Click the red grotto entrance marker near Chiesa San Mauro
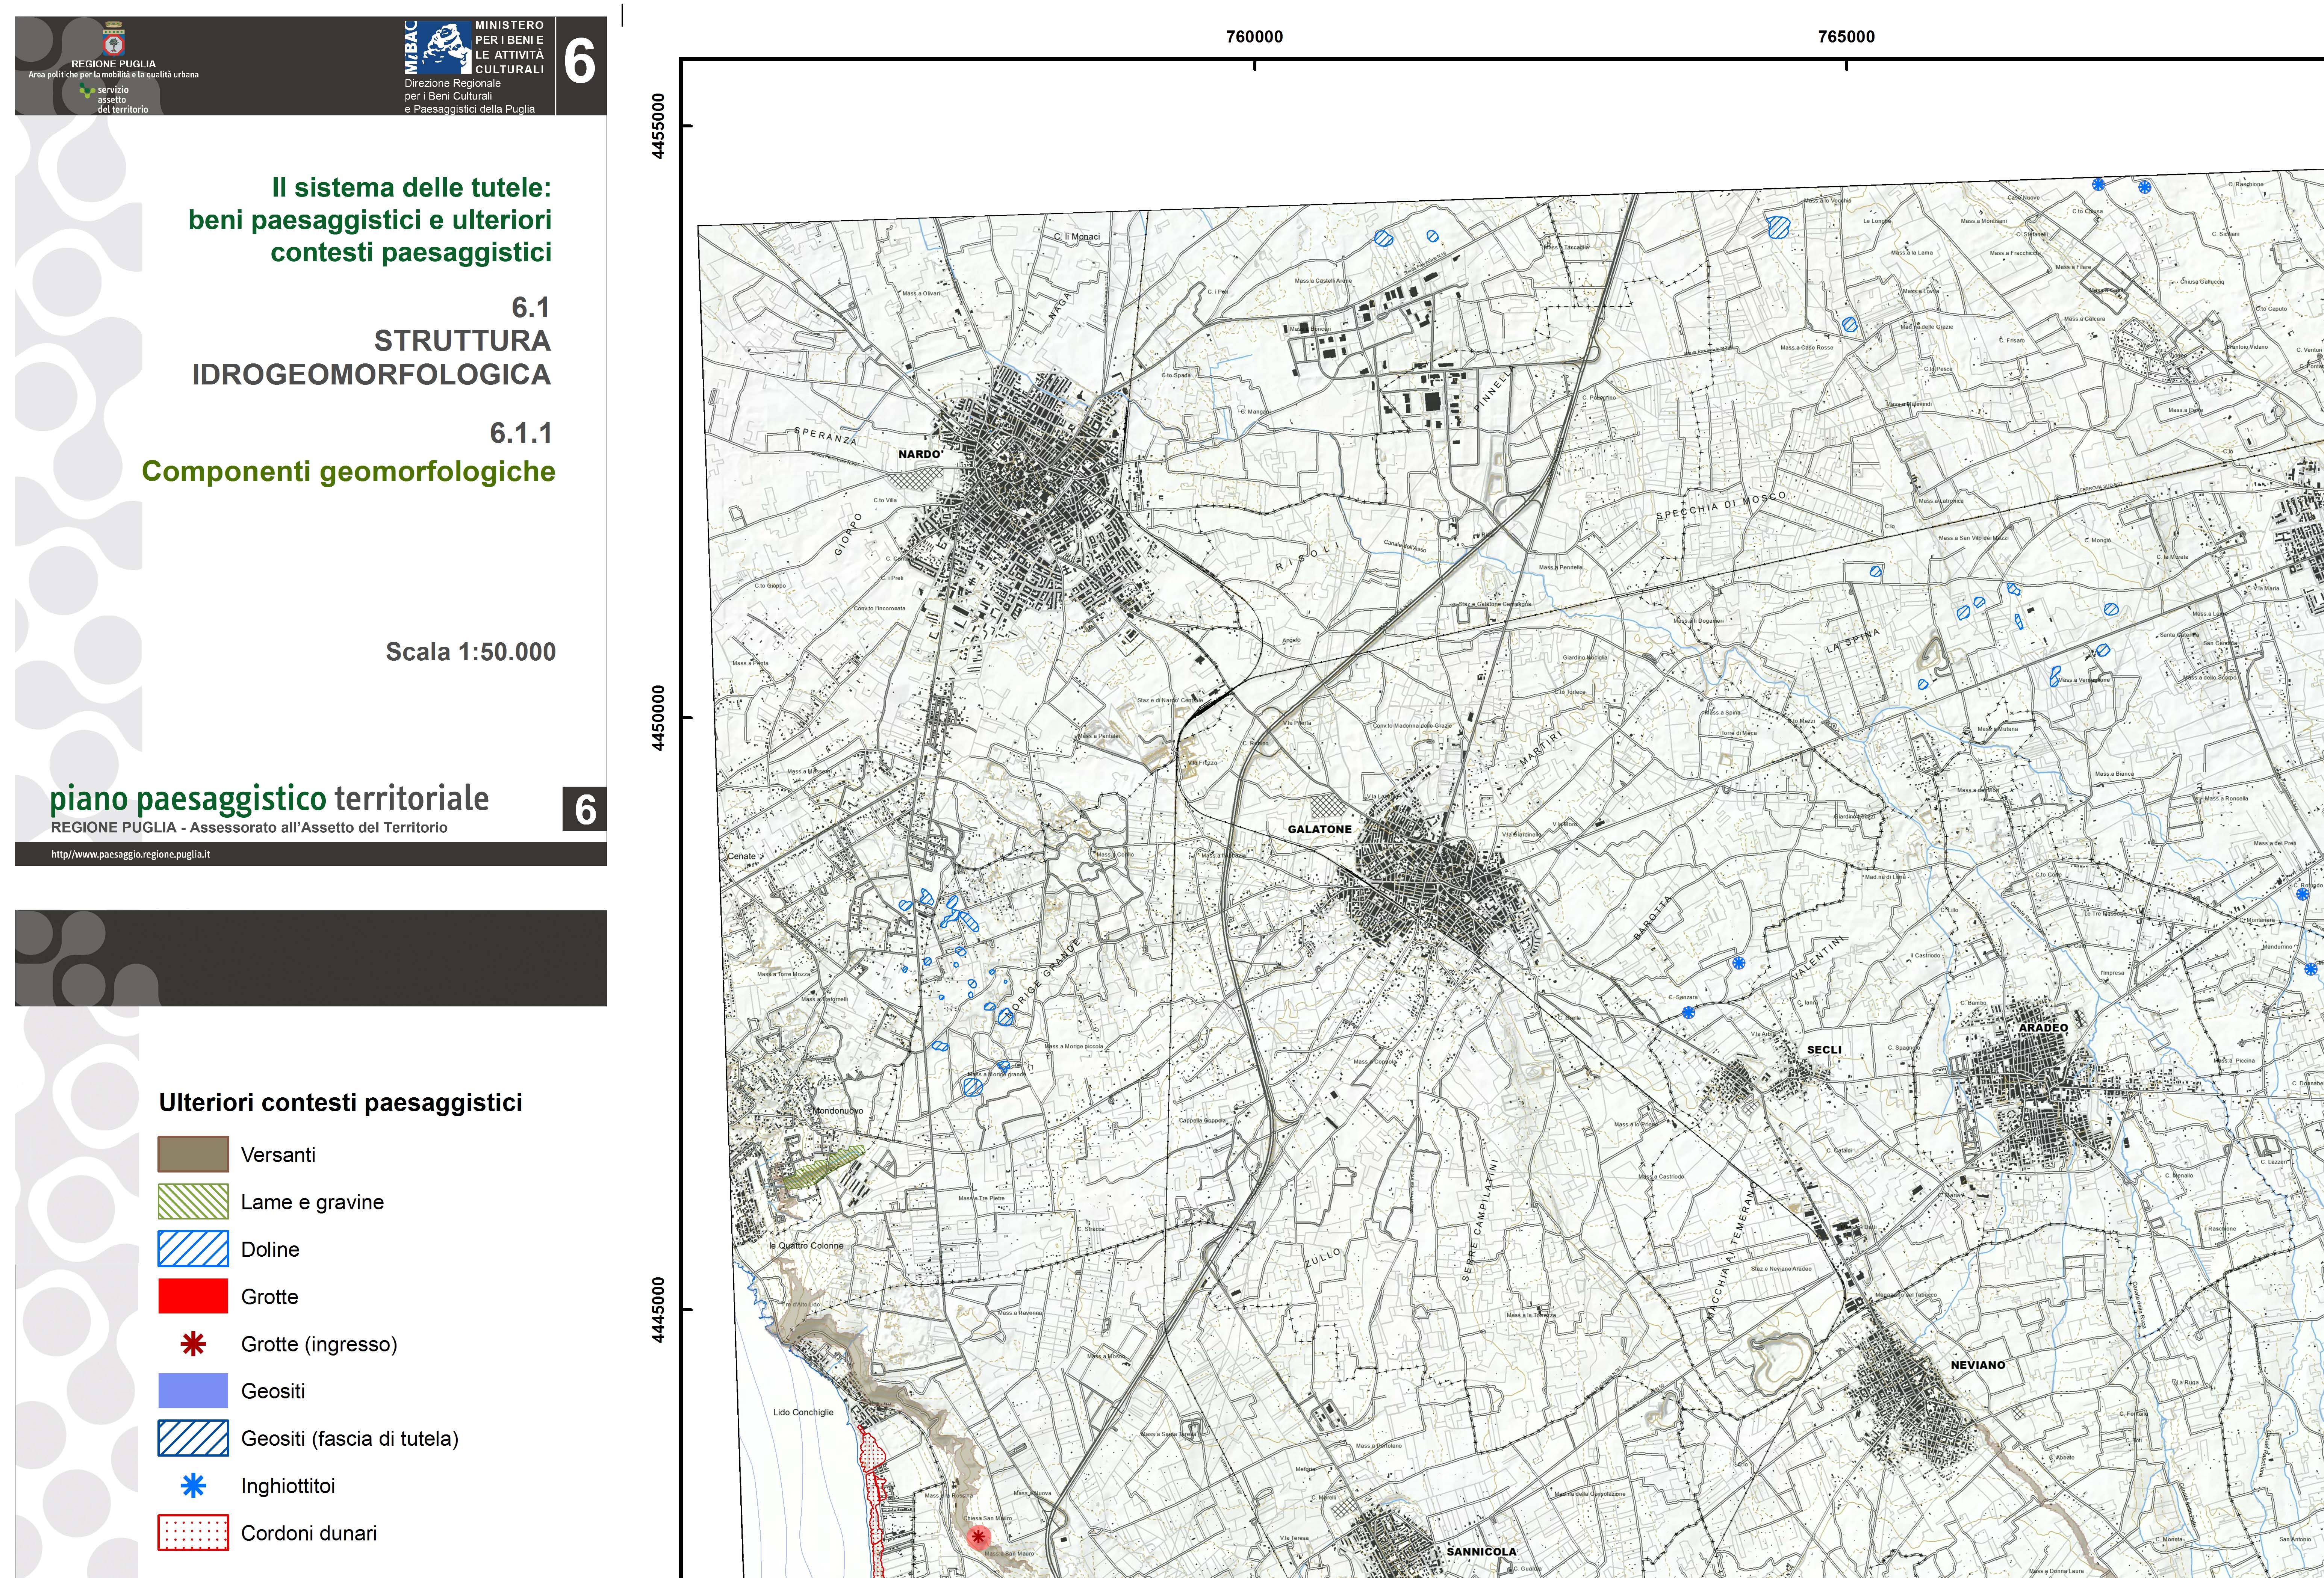Viewport: 2324px width, 1578px height. (x=978, y=1537)
